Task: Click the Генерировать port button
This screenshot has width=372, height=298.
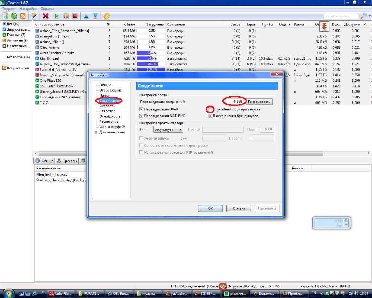Action: (259, 102)
